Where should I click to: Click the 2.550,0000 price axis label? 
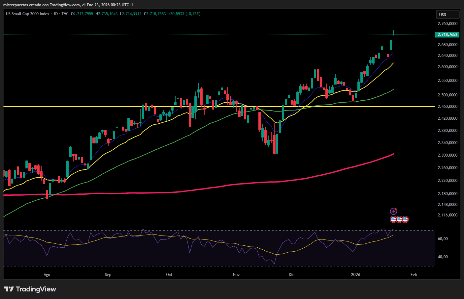[447, 81]
